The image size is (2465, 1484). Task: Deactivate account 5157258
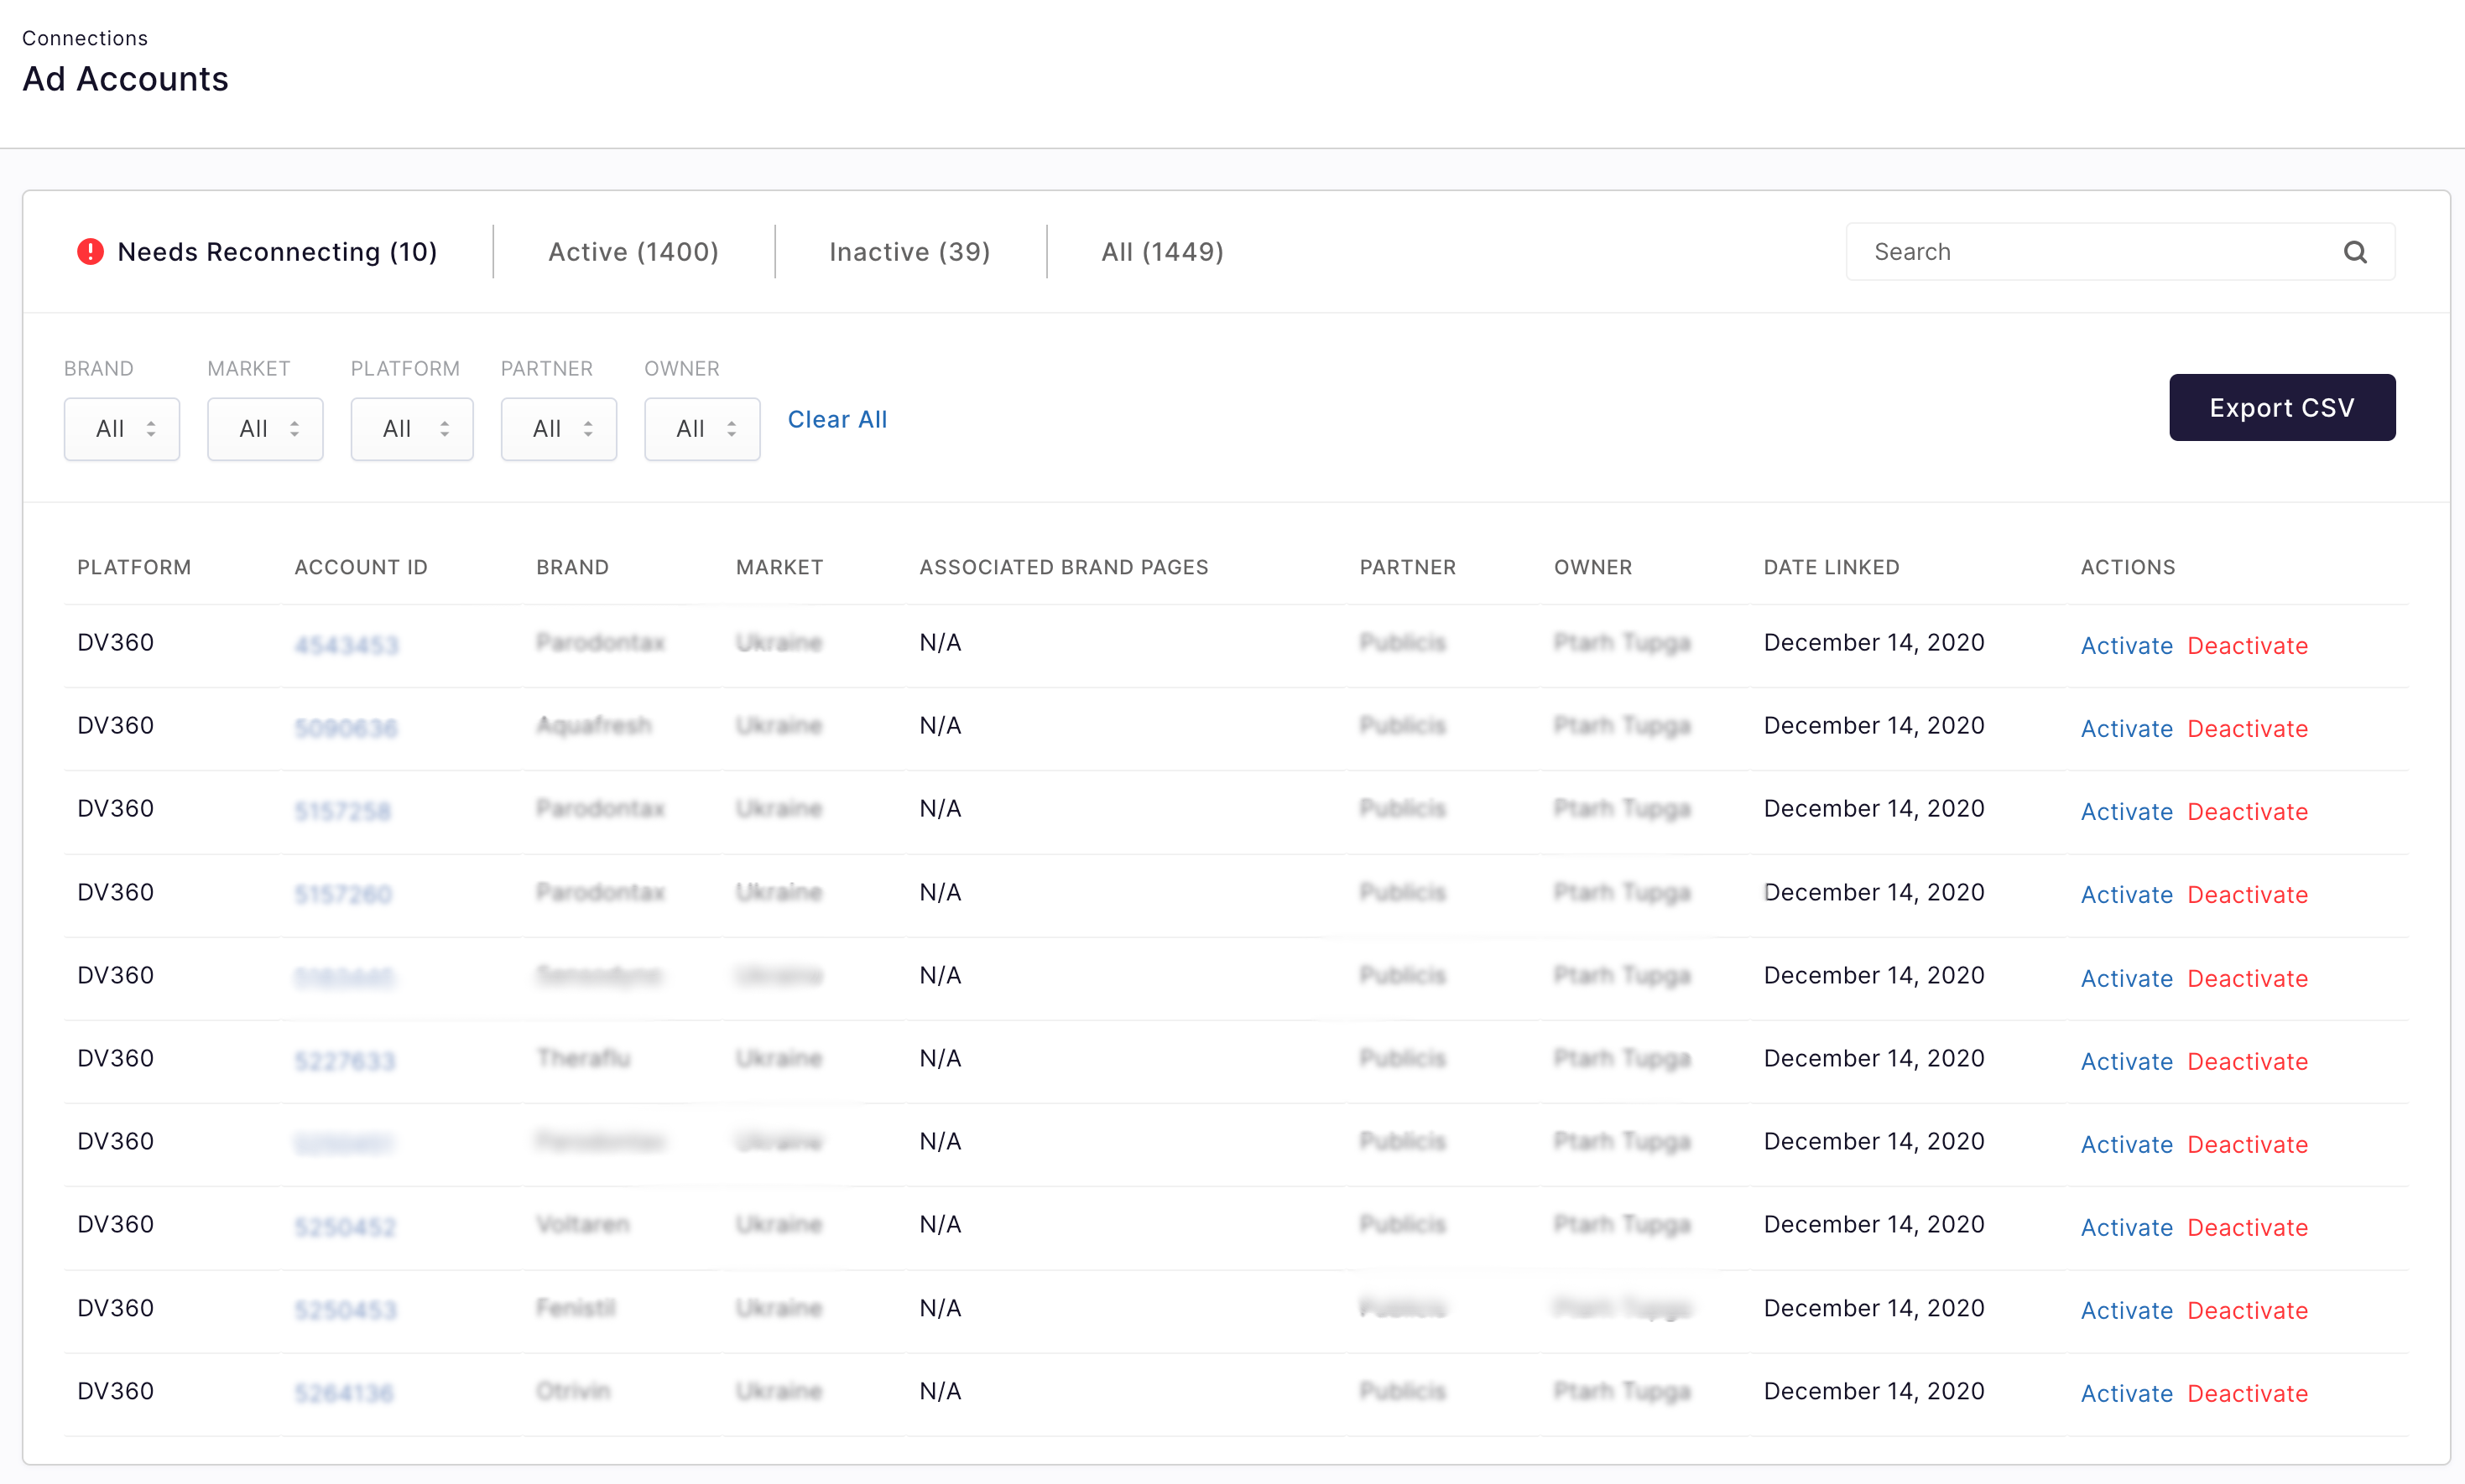(2248, 812)
